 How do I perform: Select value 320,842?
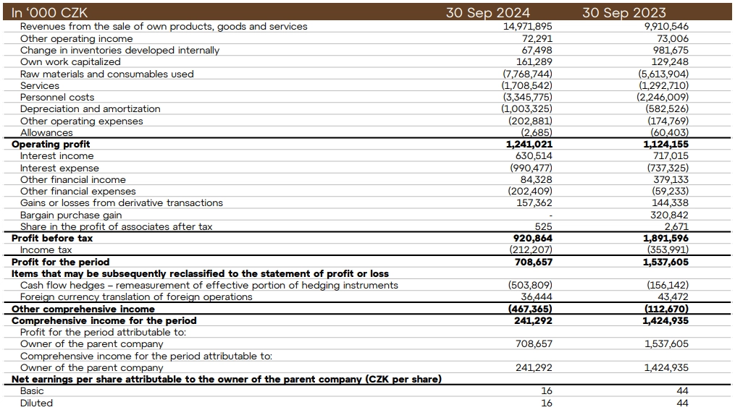coord(669,215)
